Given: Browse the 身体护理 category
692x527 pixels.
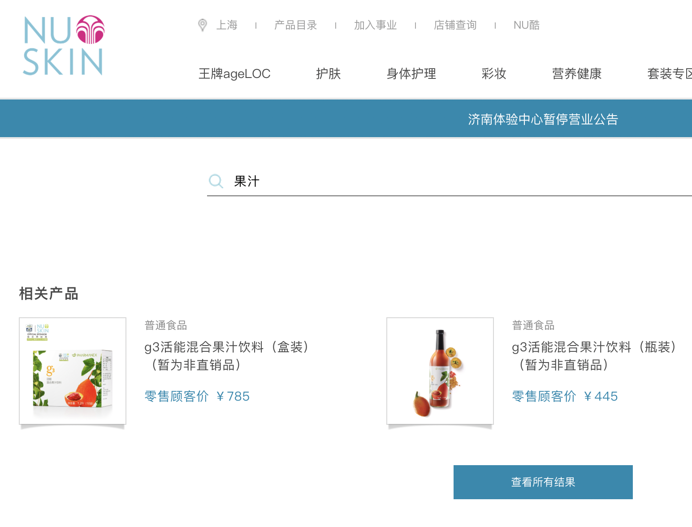Looking at the screenshot, I should 411,73.
